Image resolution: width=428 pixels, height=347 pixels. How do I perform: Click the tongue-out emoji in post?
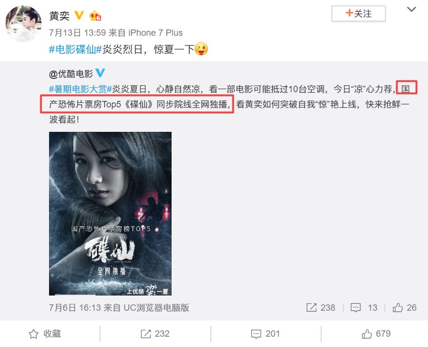pos(201,49)
